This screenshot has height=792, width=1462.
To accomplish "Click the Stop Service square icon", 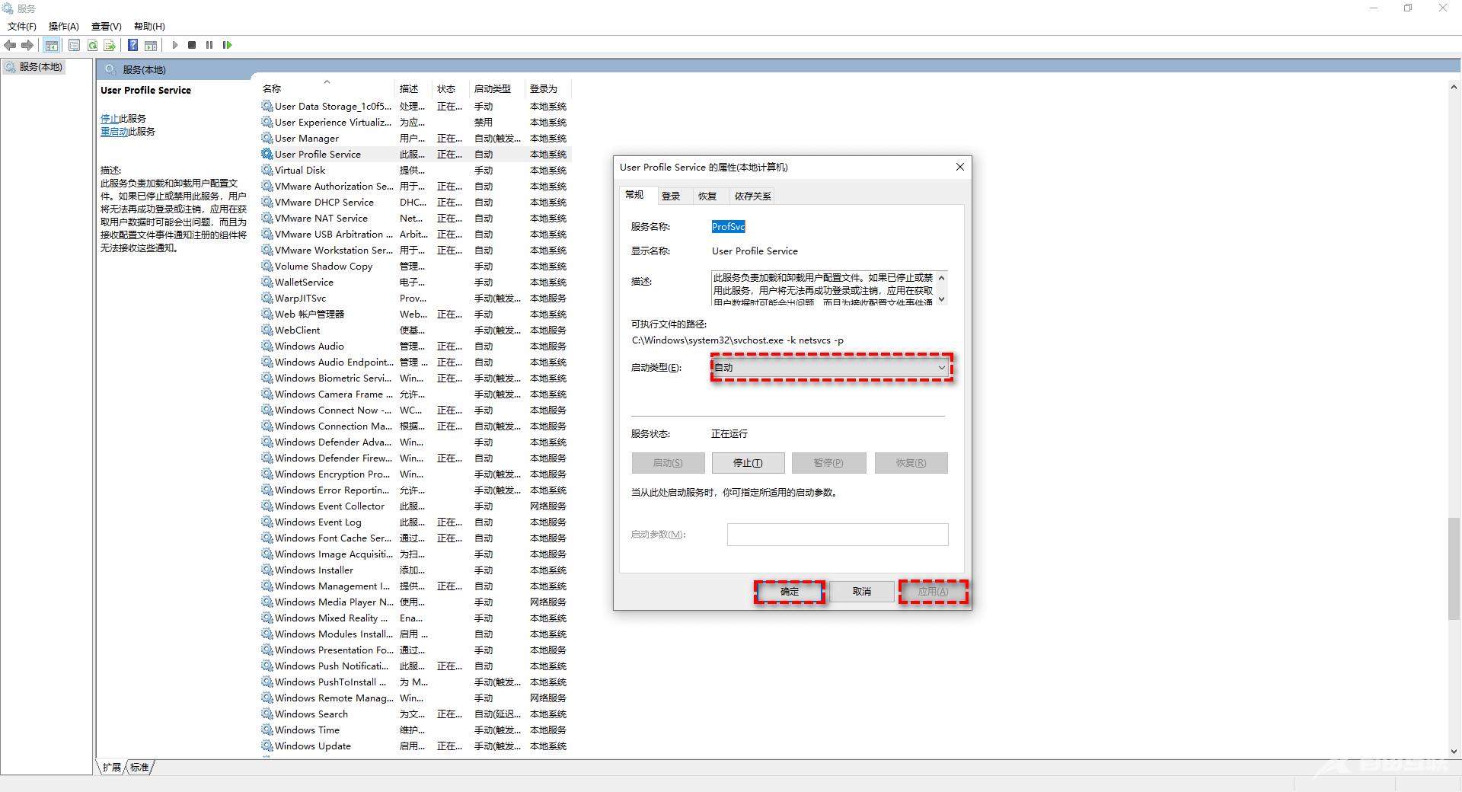I will pos(192,46).
